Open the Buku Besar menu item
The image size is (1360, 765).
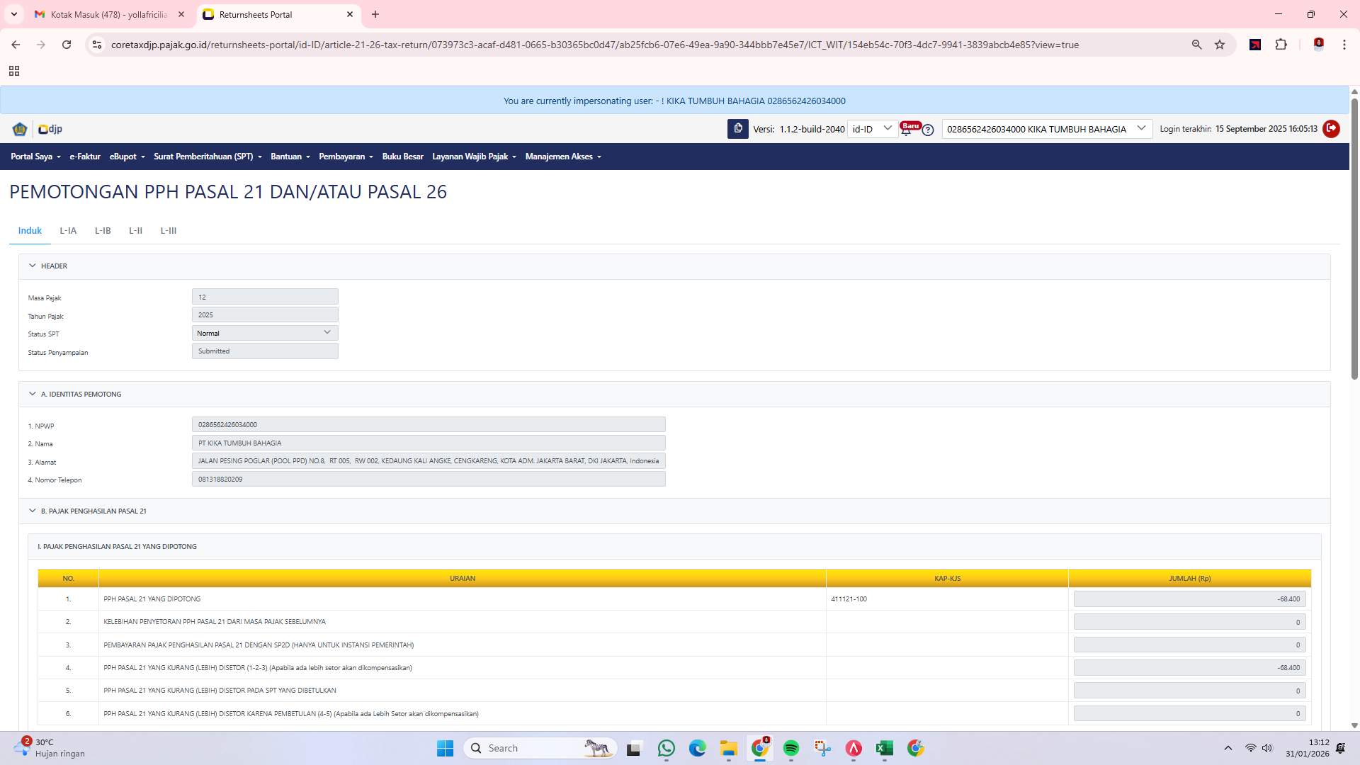point(402,157)
